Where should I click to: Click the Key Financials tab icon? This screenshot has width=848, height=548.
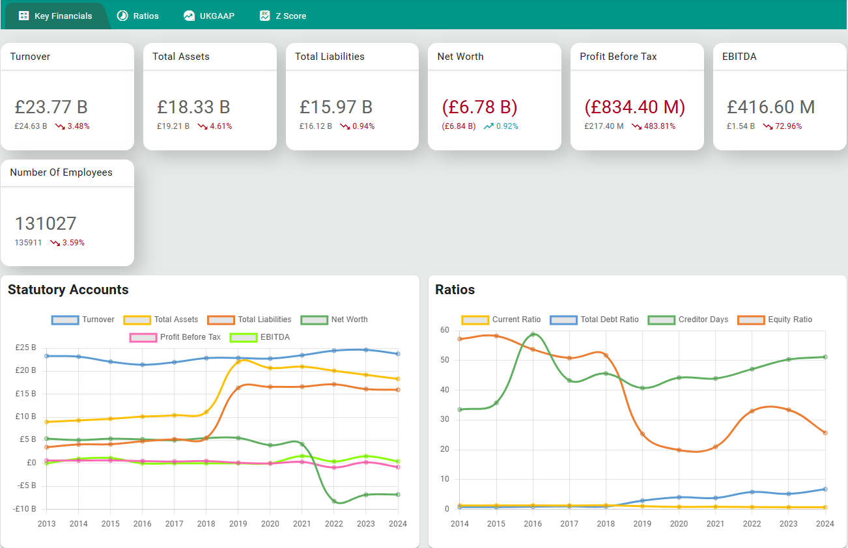point(24,16)
